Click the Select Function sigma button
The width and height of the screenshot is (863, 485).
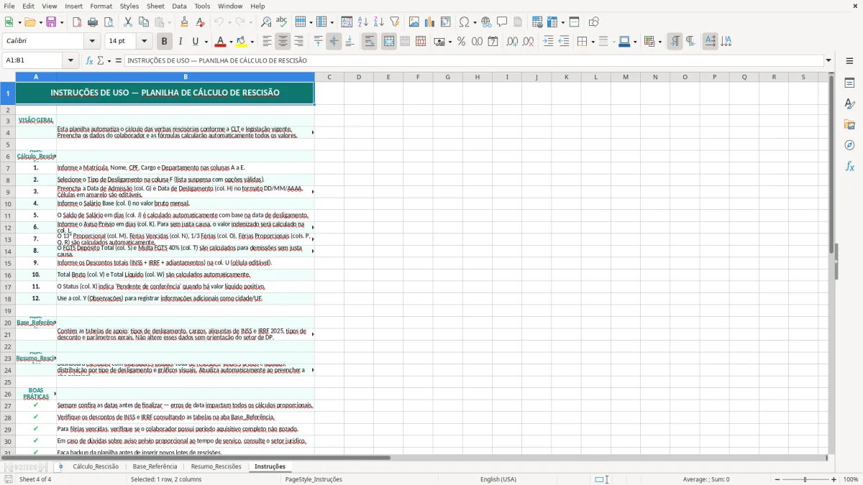click(101, 61)
